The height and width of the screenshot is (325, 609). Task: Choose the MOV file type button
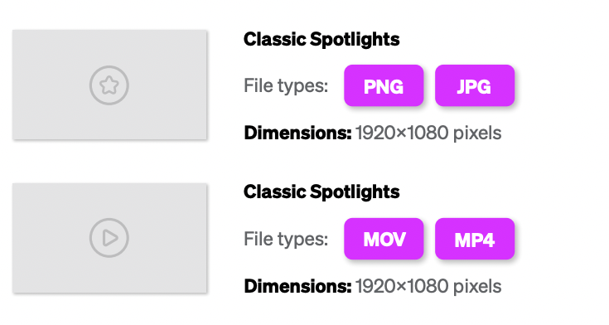tap(384, 239)
